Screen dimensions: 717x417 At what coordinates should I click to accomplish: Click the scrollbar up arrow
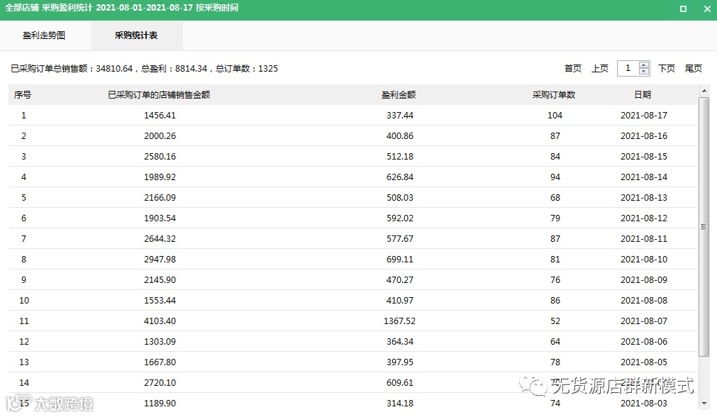[704, 91]
